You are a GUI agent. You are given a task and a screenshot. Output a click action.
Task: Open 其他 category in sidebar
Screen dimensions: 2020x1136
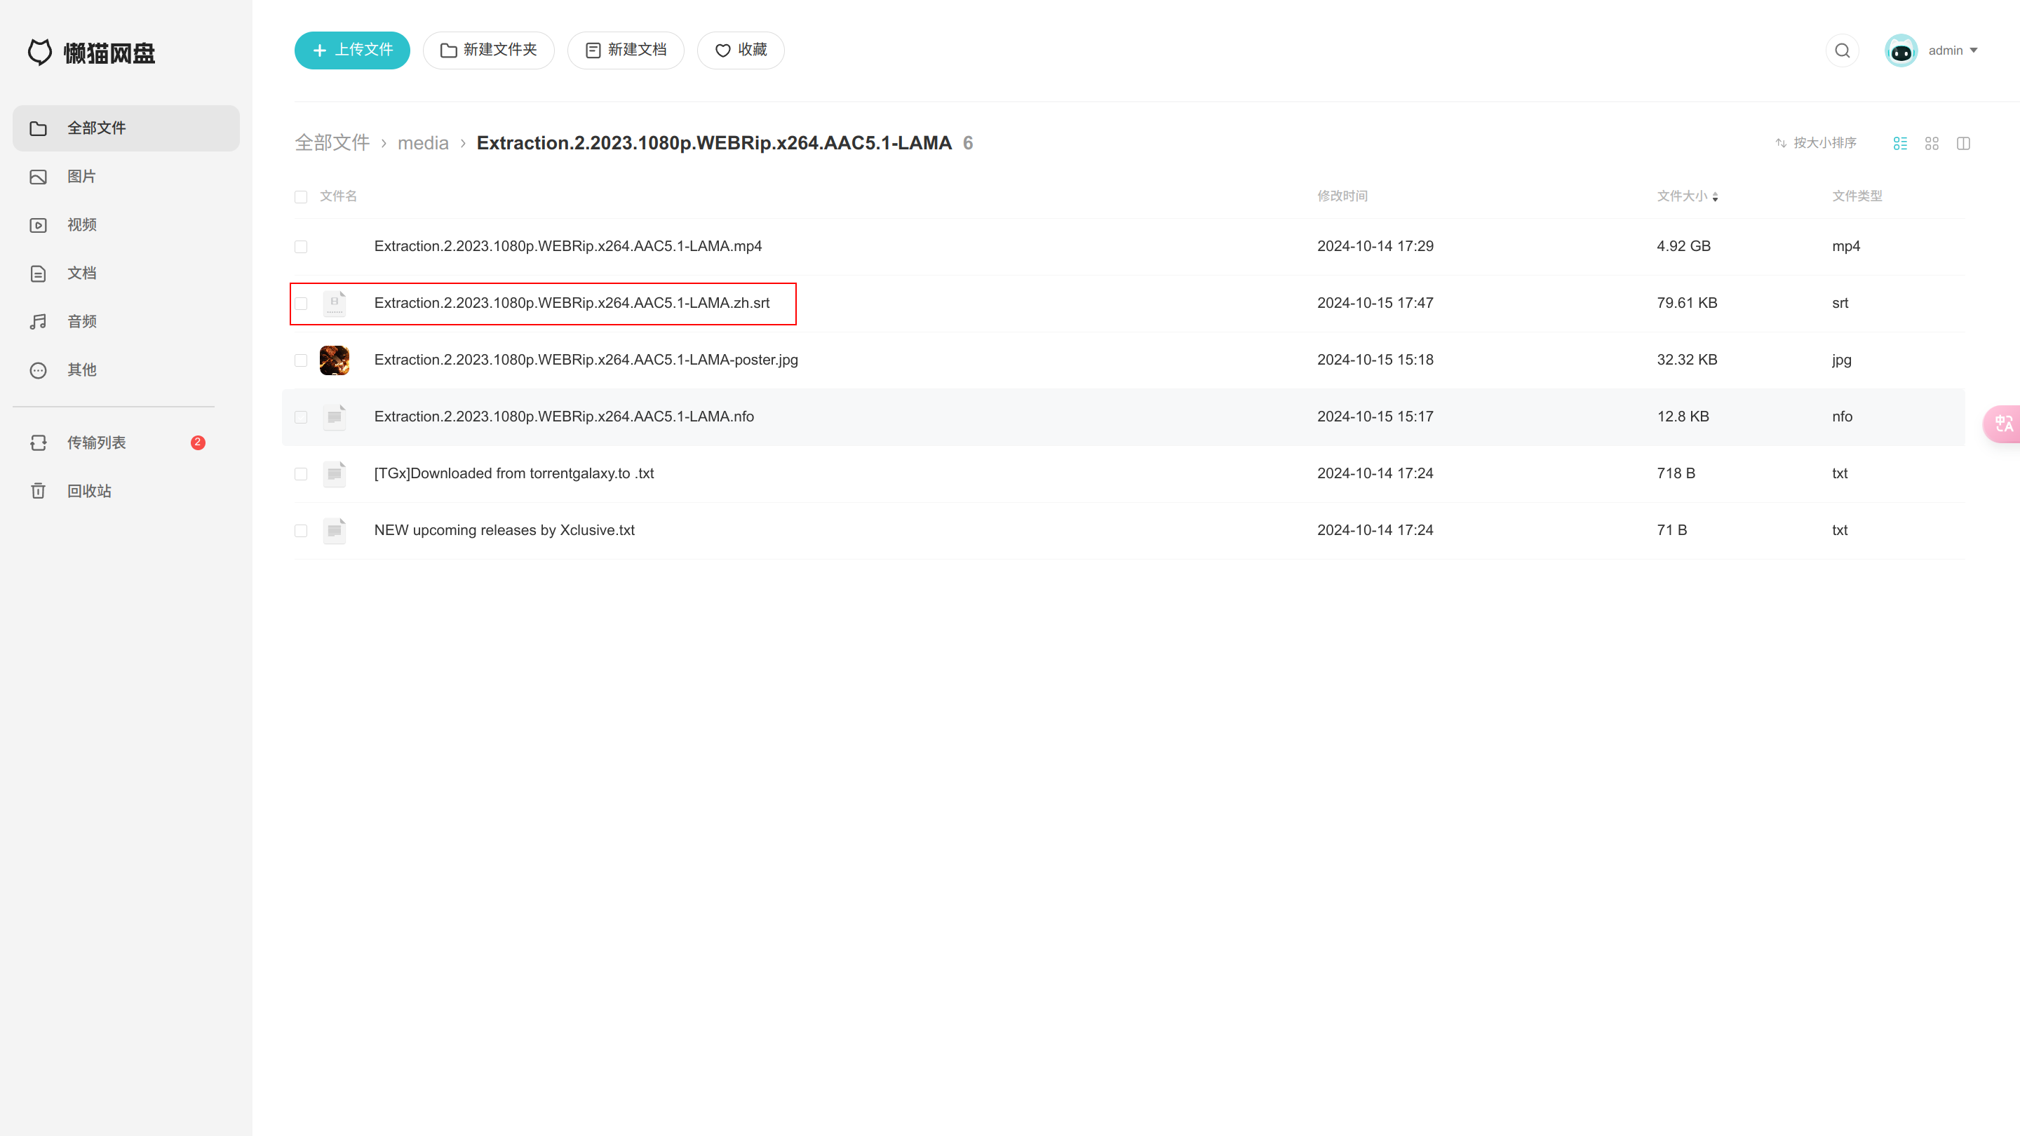[x=126, y=371]
